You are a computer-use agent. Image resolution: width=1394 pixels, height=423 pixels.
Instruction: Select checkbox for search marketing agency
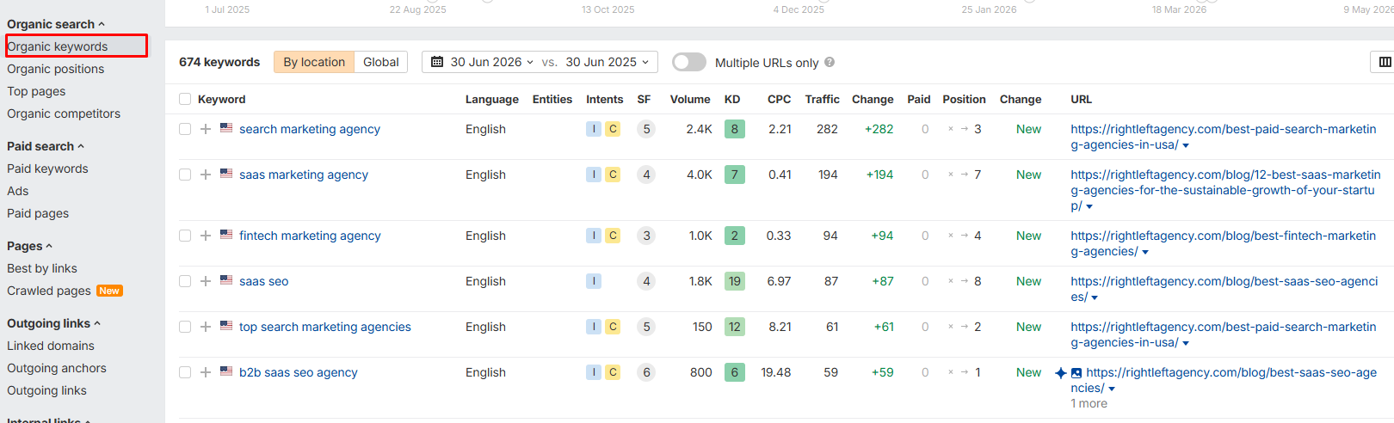tap(185, 129)
